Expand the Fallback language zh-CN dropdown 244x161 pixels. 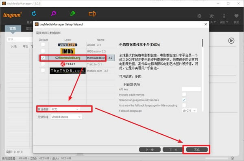(190, 110)
